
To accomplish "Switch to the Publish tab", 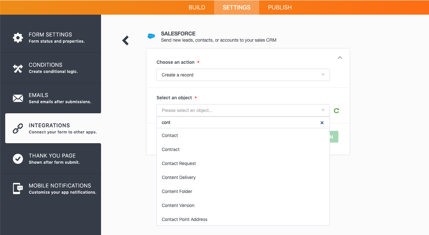I will [x=280, y=7].
